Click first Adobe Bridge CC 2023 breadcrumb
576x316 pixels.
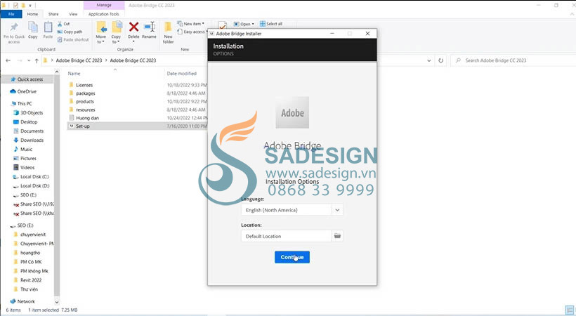79,60
